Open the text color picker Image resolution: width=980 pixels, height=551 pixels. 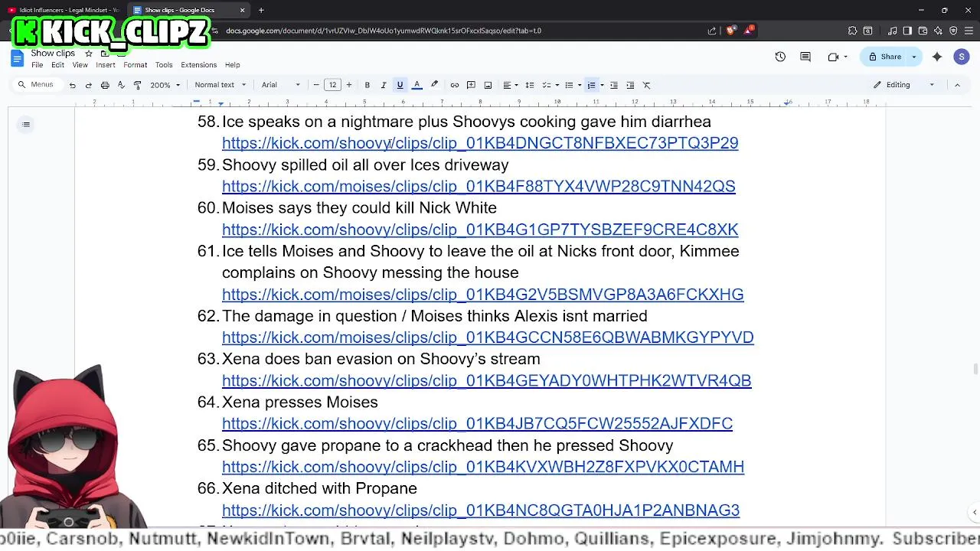[417, 85]
